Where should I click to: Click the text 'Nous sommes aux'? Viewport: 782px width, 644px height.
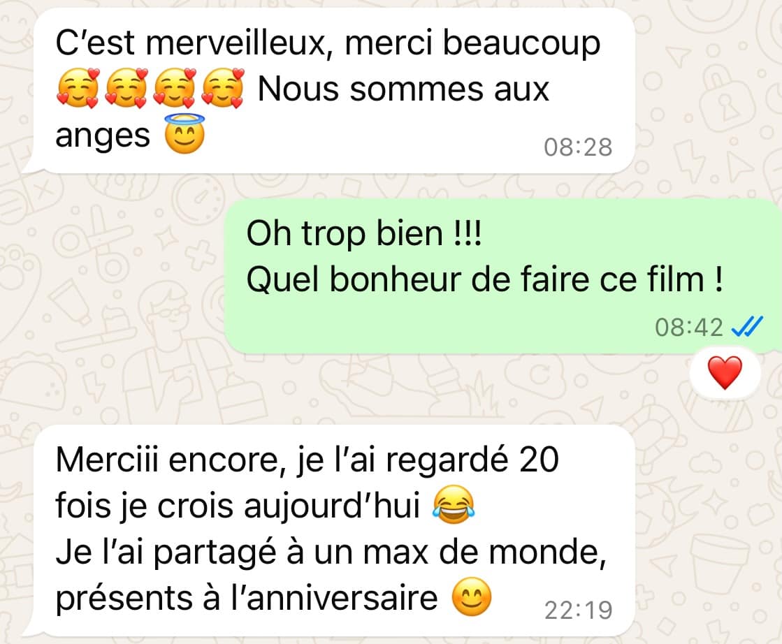pos(403,89)
